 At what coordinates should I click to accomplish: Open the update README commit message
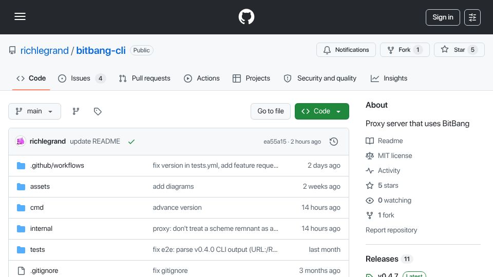click(95, 142)
